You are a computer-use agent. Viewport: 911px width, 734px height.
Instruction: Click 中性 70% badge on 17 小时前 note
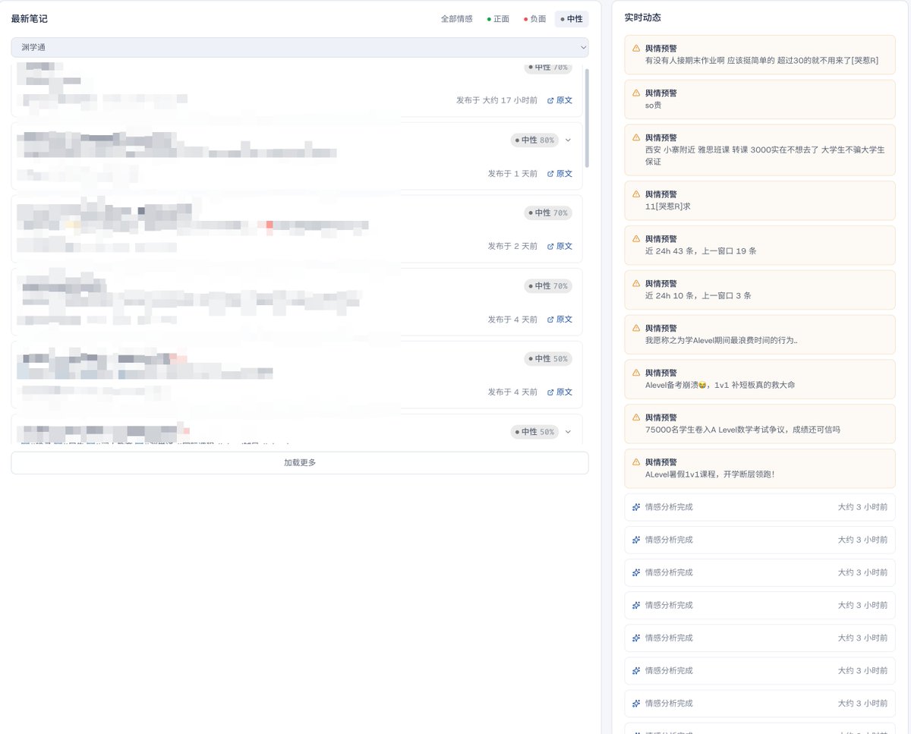547,68
